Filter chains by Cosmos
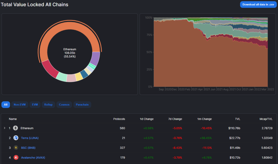Screen dimensions: 278x164 pos(64,104)
